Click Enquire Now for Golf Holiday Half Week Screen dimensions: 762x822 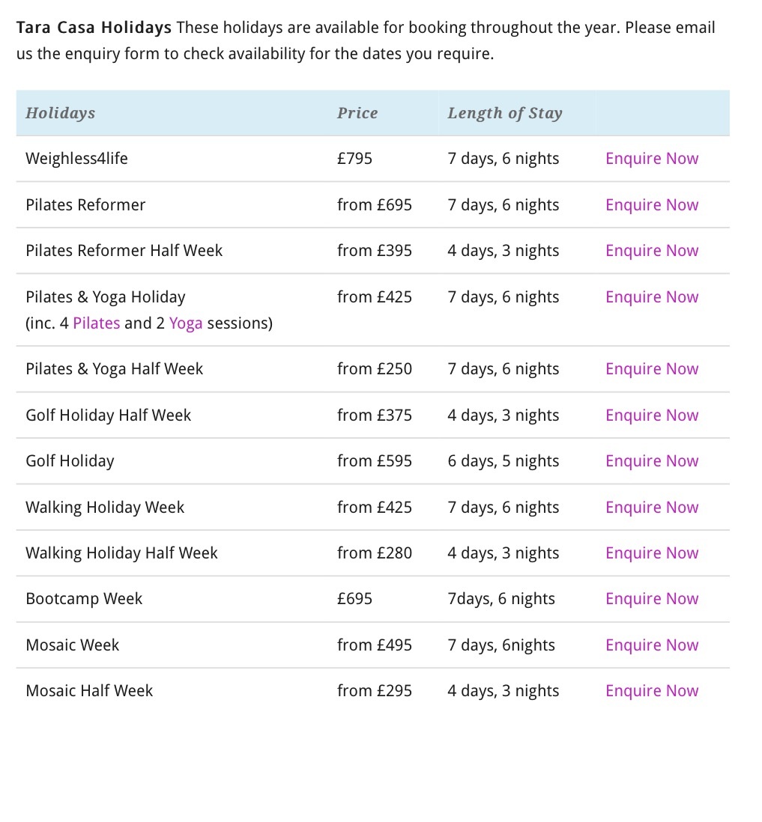click(651, 415)
